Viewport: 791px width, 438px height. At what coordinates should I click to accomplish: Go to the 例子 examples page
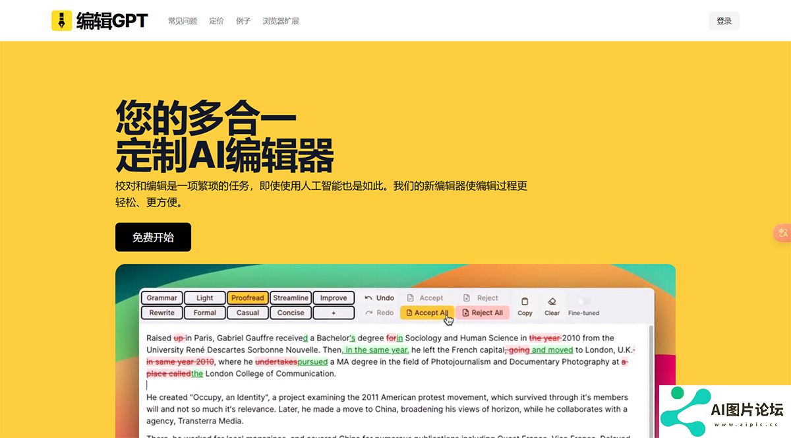tap(243, 21)
